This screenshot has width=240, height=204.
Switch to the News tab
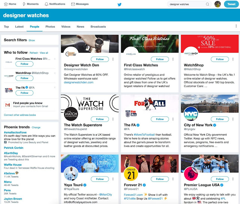tap(80, 27)
